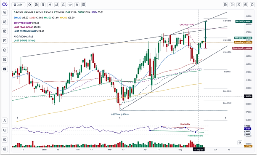The height and width of the screenshot is (155, 257).
Task: Click the play-square icon in left sidebar
Action: click(5, 40)
